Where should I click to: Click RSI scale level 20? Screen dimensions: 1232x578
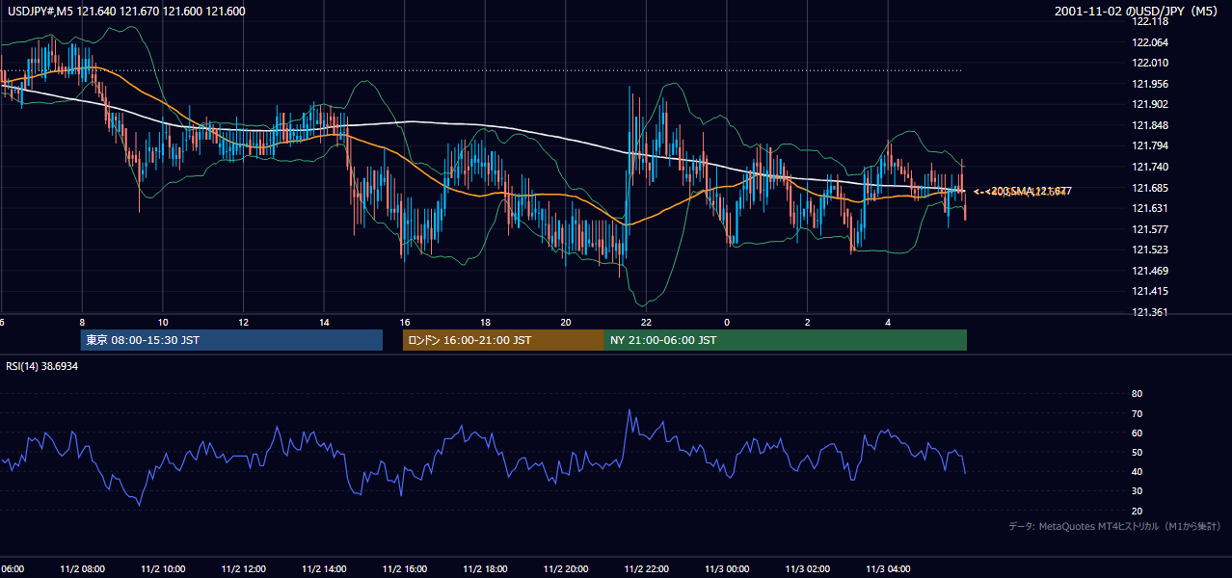(1137, 511)
